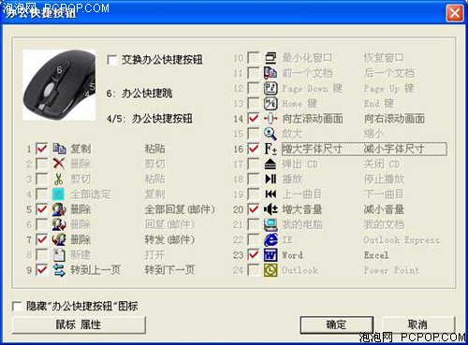
Task: Uncheck option 1 复制 checkbox
Action: click(41, 149)
